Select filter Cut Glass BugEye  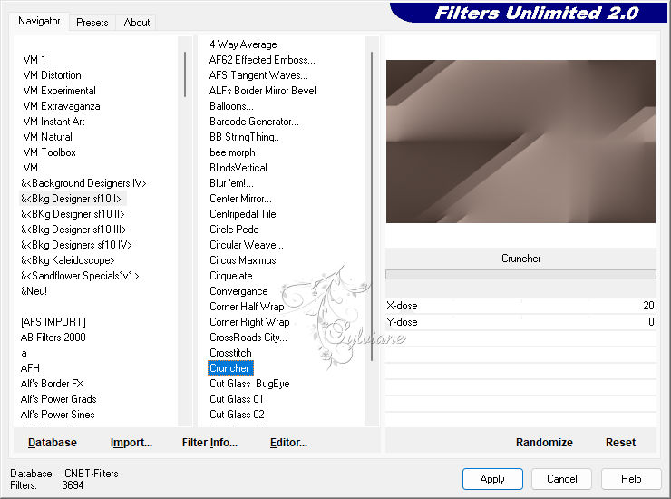tap(249, 384)
